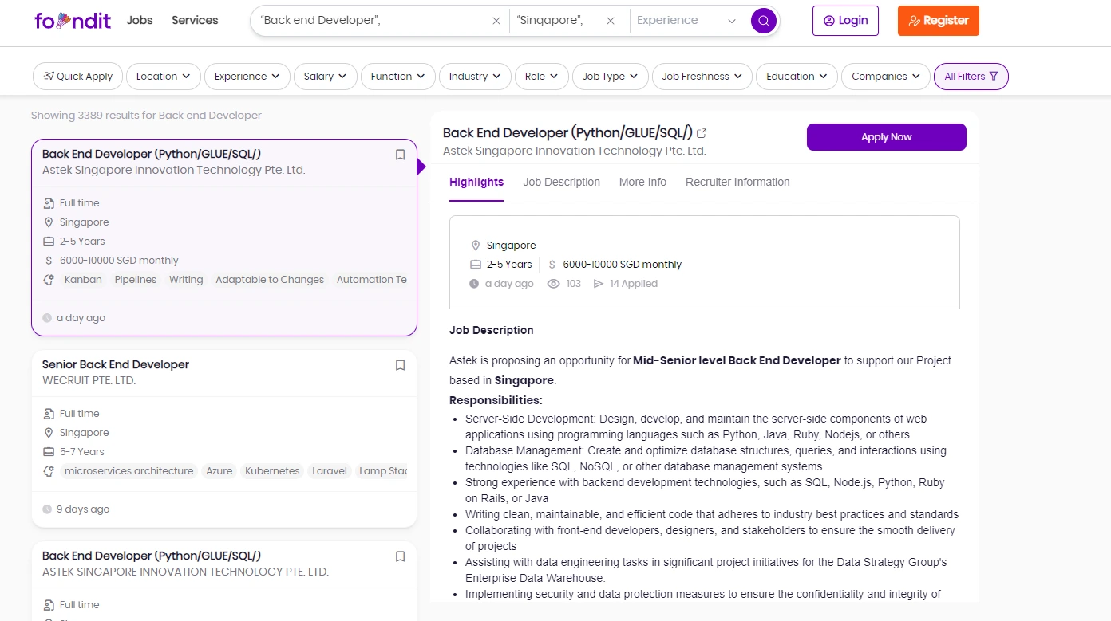The image size is (1111, 621).
Task: Click the Writing skill tag
Action: (x=186, y=280)
